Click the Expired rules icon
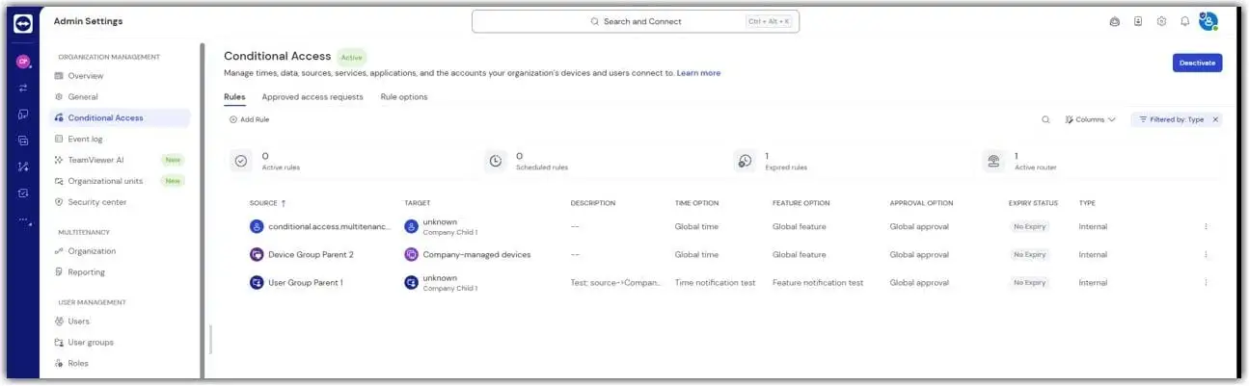The image size is (1249, 386). coord(745,162)
